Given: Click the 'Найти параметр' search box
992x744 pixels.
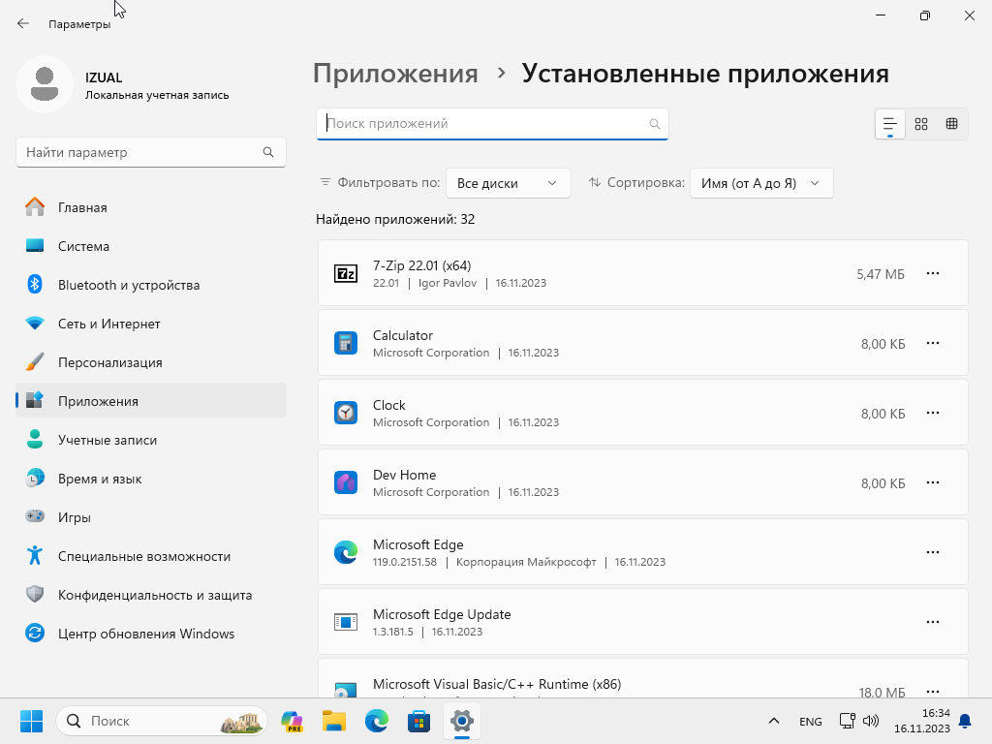Looking at the screenshot, I should point(140,152).
